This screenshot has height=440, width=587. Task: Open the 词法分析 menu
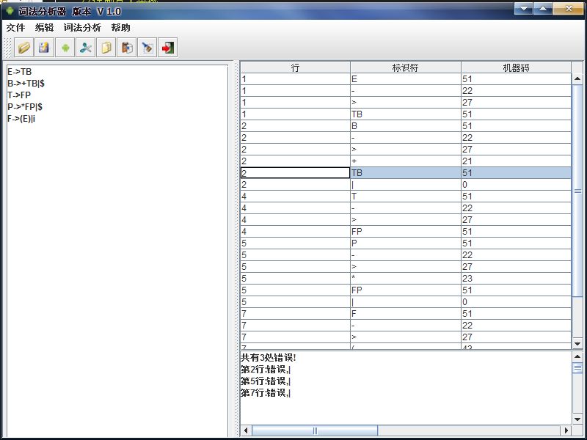tap(82, 28)
